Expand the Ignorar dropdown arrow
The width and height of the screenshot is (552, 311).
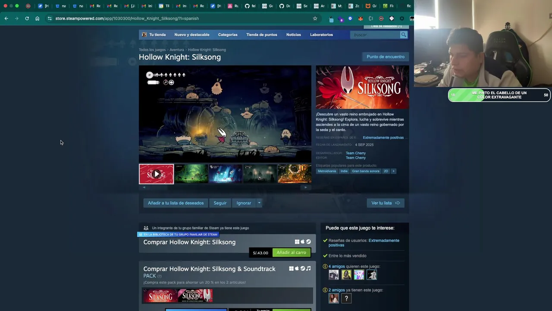pyautogui.click(x=259, y=203)
